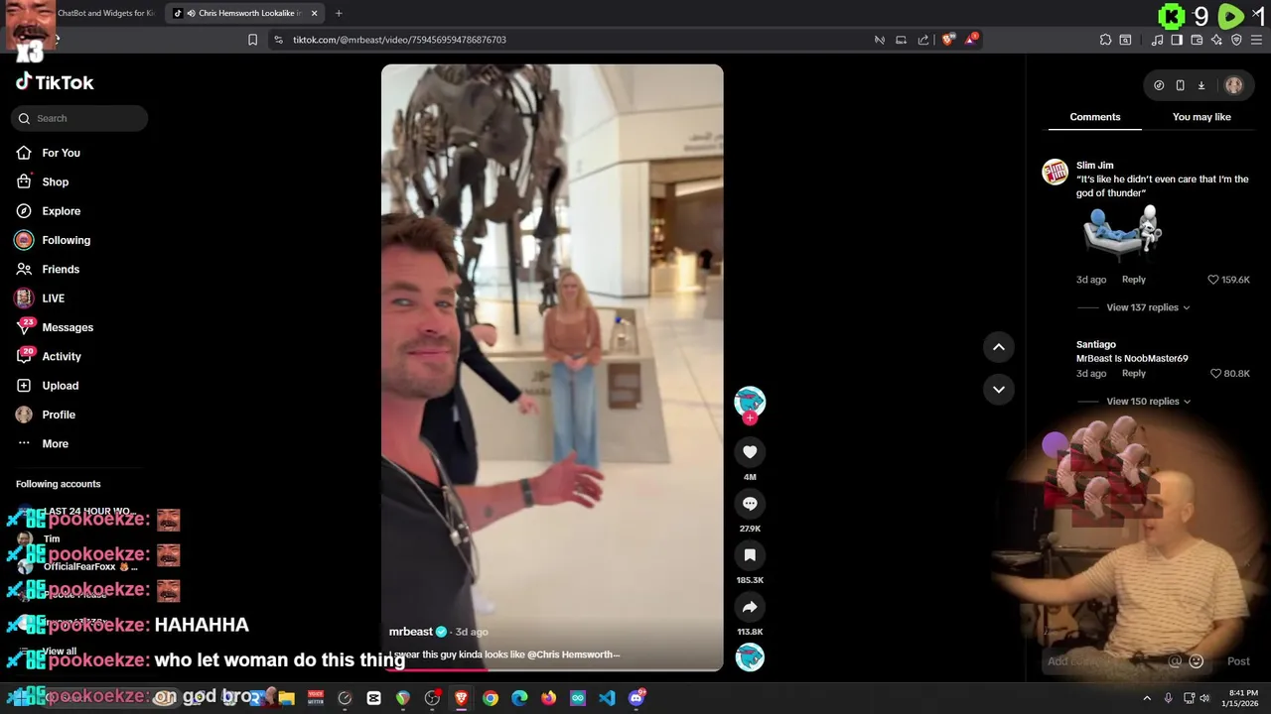
Task: Open Microsoft Edge from taskbar
Action: (x=519, y=698)
